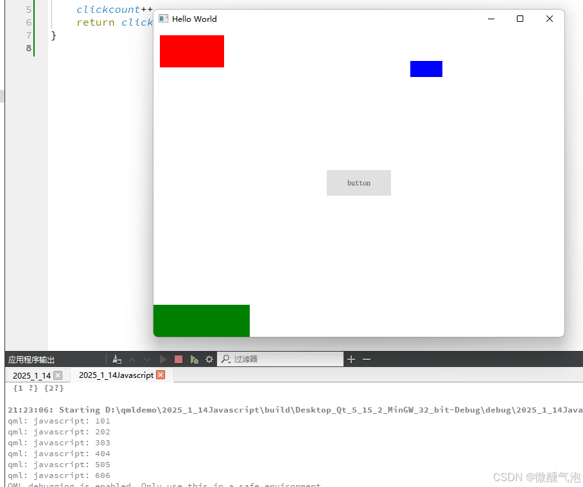Close the 2025_1_14Javascript output tab
Viewport: 583px width, 487px height.
(160, 375)
